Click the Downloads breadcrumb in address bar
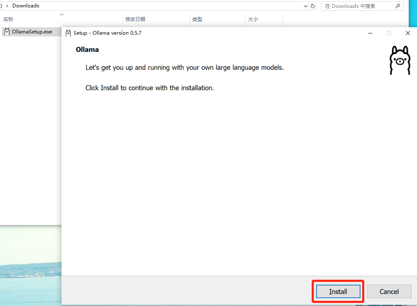Viewport: 417px width, 306px height. [x=26, y=5]
